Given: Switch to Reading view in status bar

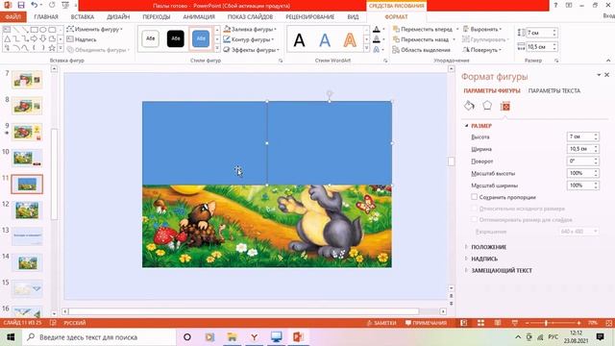Looking at the screenshot, I should 498,323.
